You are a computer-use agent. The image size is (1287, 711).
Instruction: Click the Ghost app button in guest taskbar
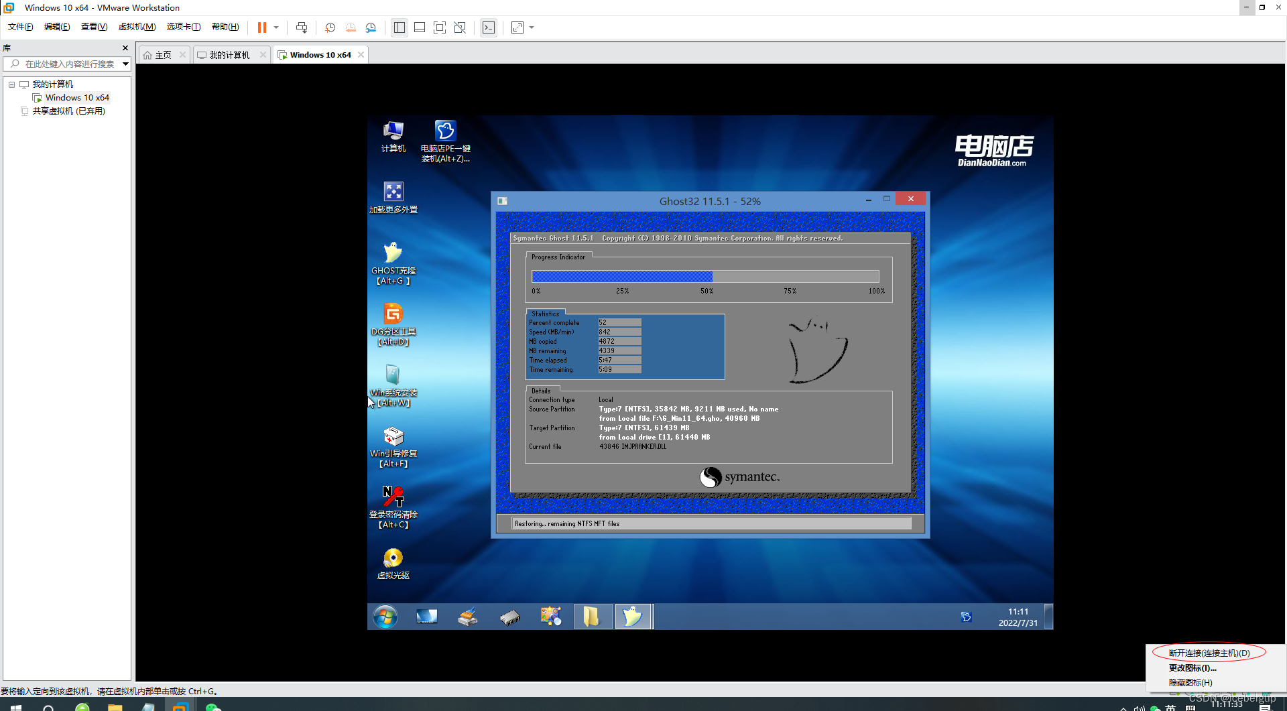pyautogui.click(x=633, y=617)
